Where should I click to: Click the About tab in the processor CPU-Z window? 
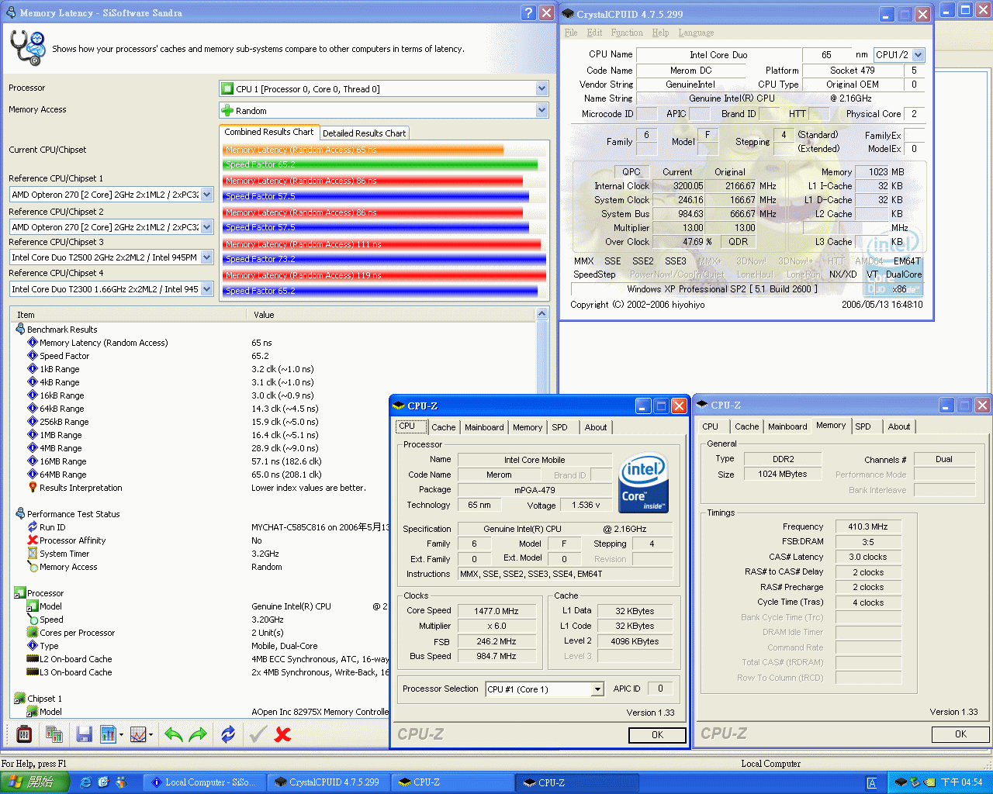point(596,427)
